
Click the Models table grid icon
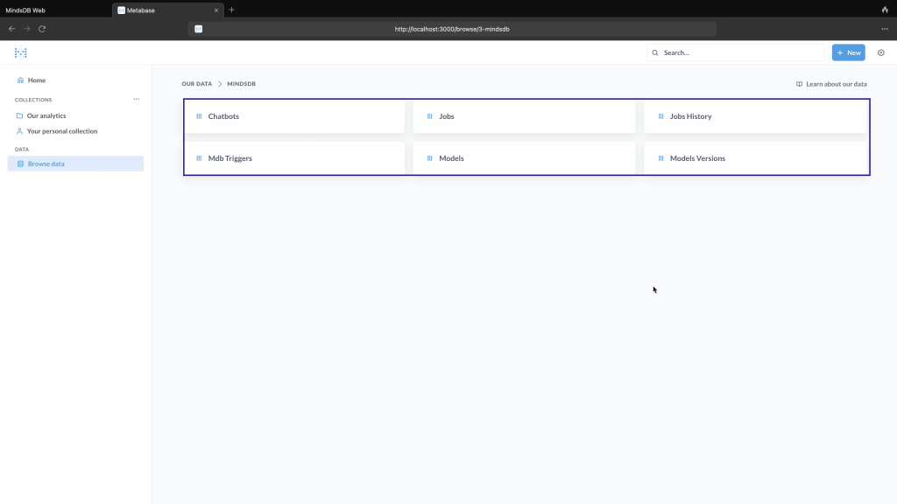[x=429, y=158]
